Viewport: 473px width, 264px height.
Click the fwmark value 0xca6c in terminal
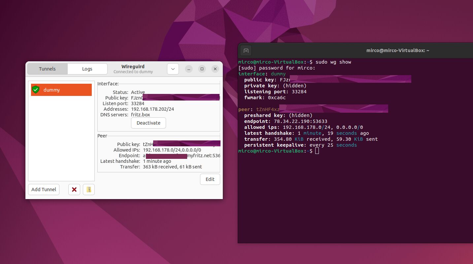277,98
